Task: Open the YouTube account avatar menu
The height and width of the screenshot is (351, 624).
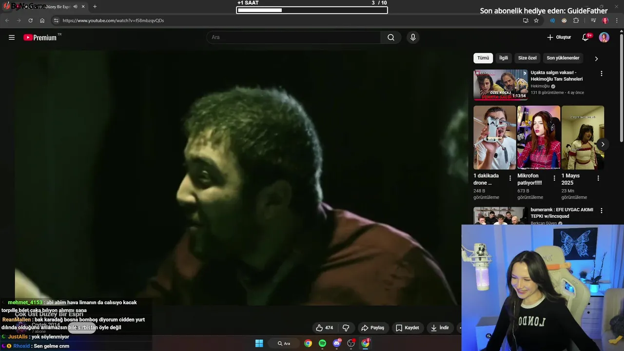Action: coord(604,38)
